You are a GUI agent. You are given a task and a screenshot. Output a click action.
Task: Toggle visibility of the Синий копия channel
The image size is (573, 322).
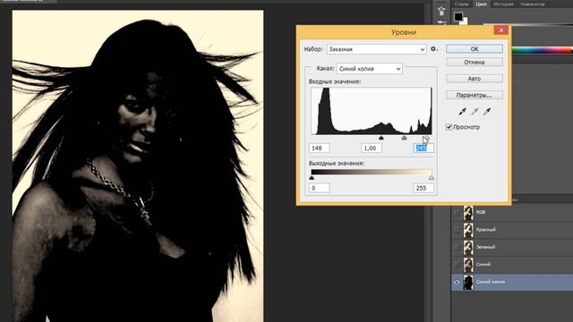[457, 282]
